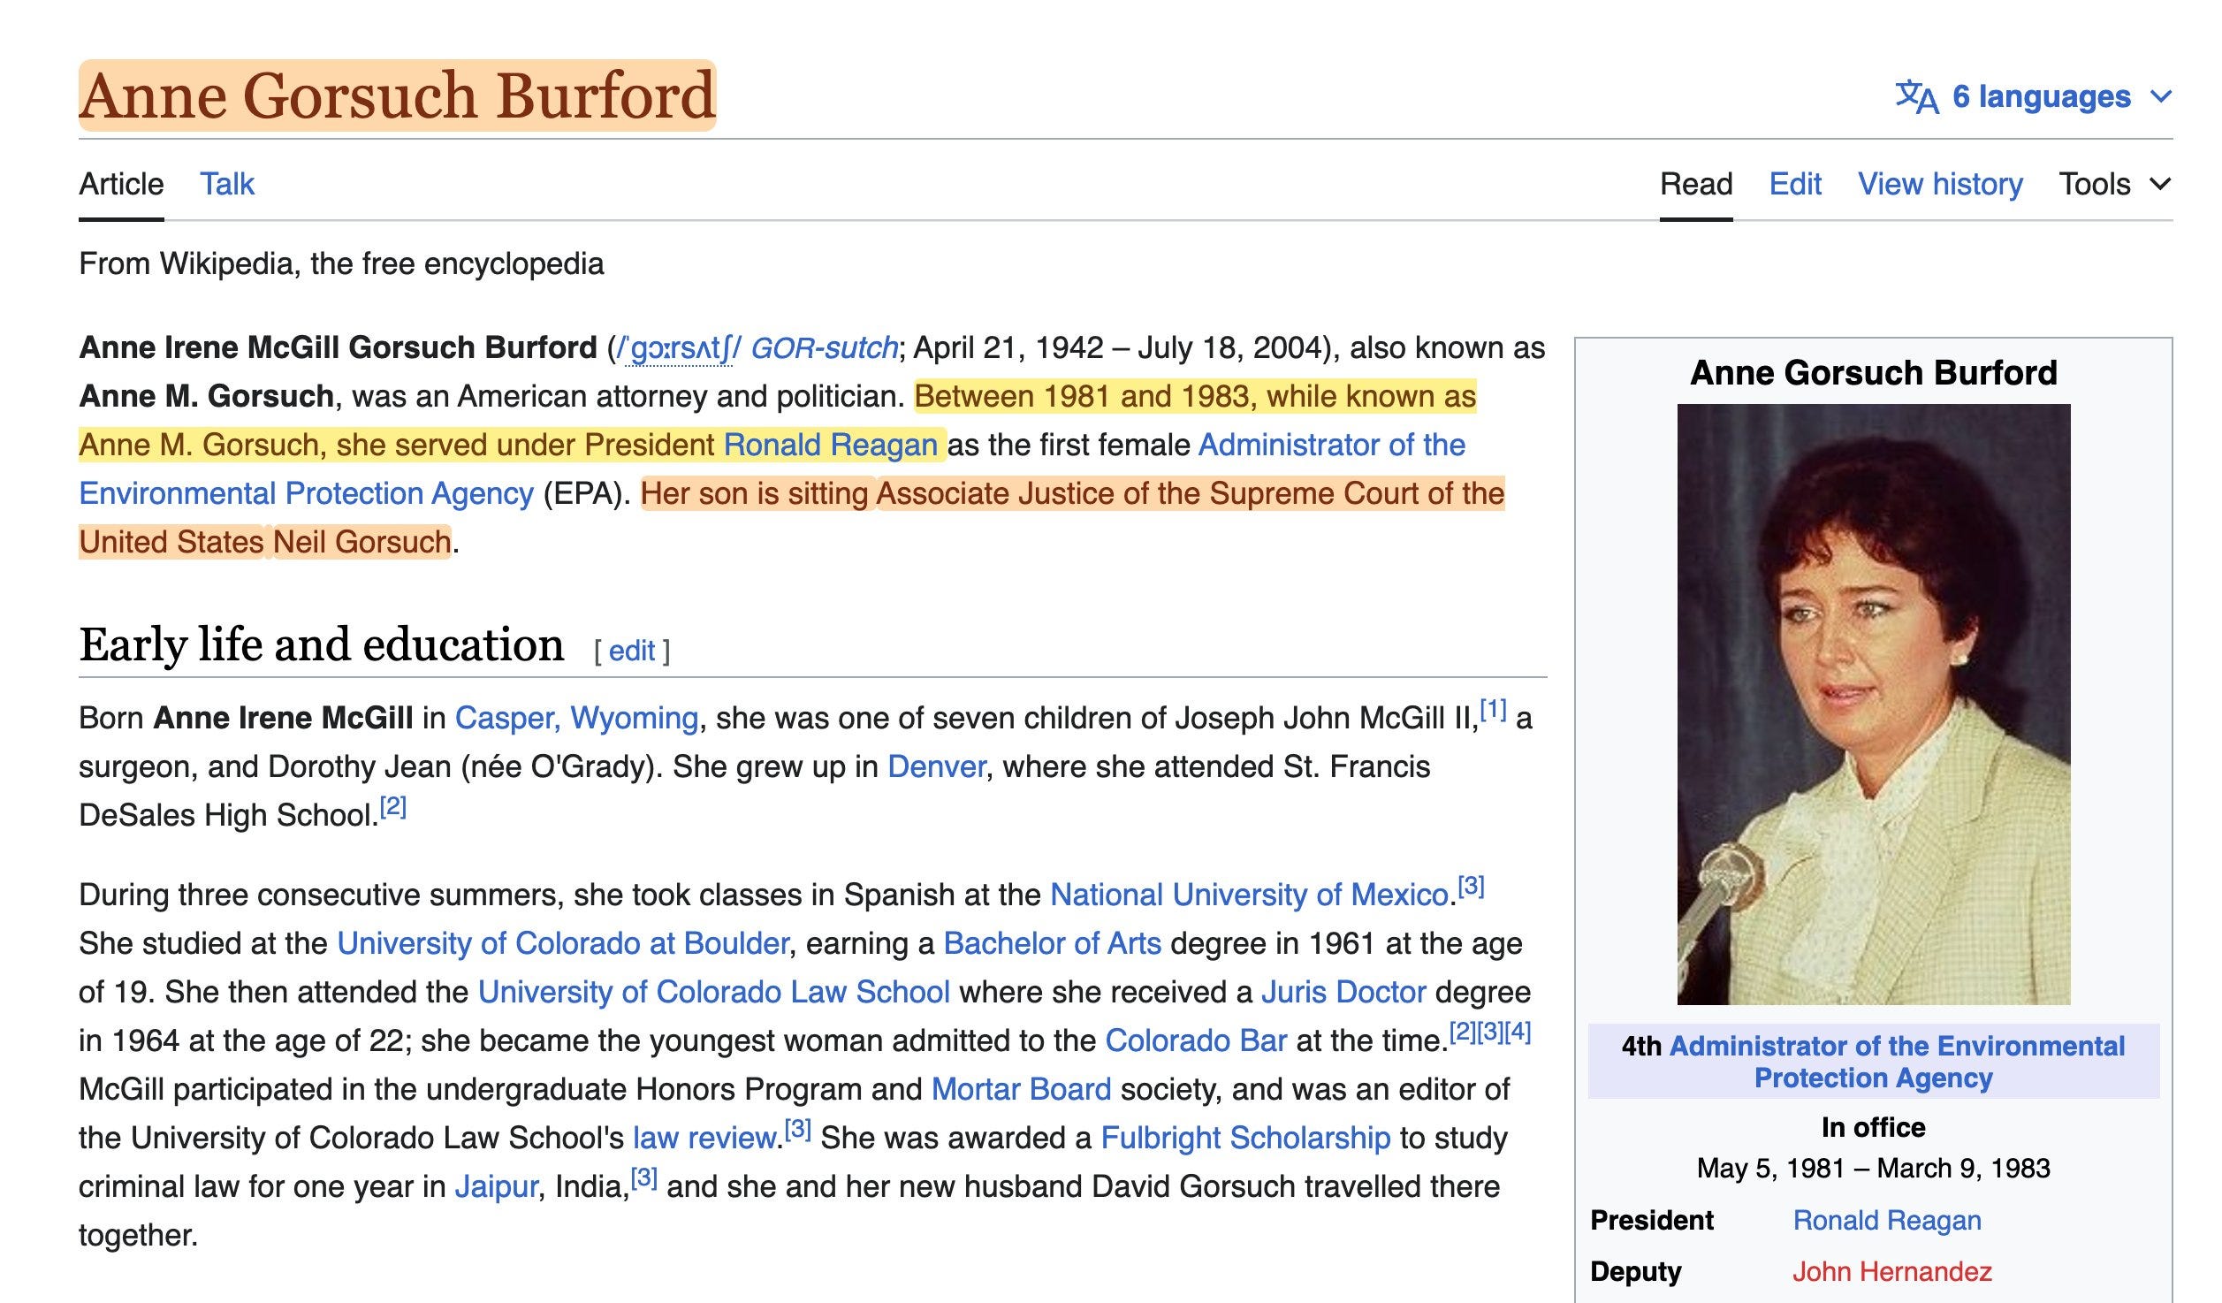Screen dimensions: 2222x1303
Task: Open citation [3] after Jaipur, India
Action: (x=643, y=1177)
